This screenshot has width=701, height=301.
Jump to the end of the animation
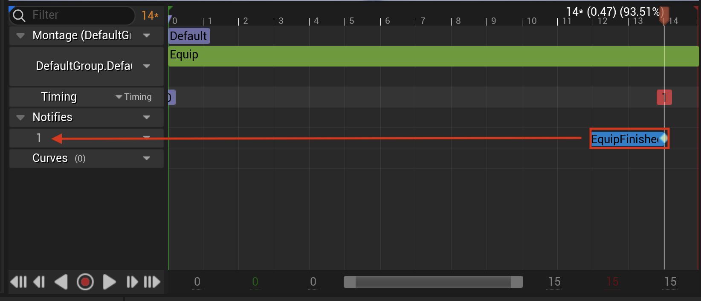[x=152, y=282]
